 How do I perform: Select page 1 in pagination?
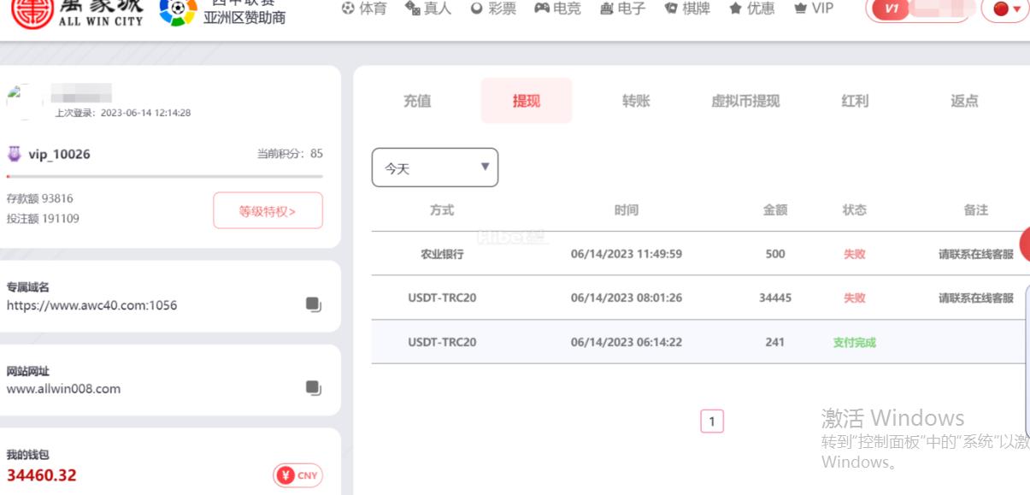point(712,421)
